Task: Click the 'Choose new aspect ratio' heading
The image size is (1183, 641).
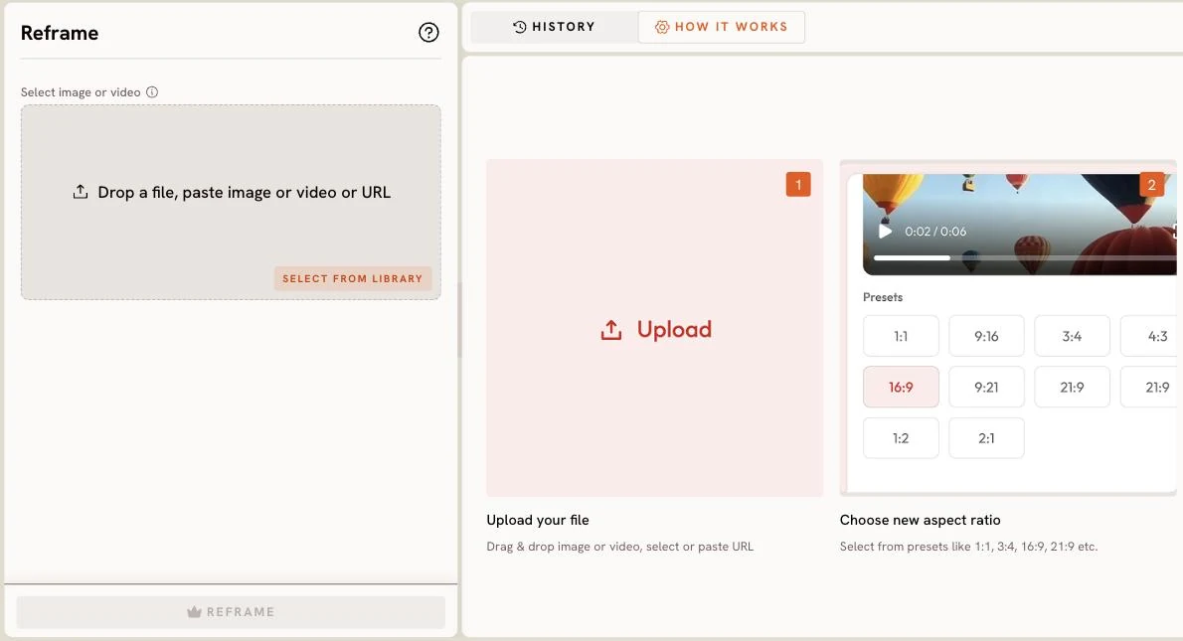Action: tap(920, 520)
